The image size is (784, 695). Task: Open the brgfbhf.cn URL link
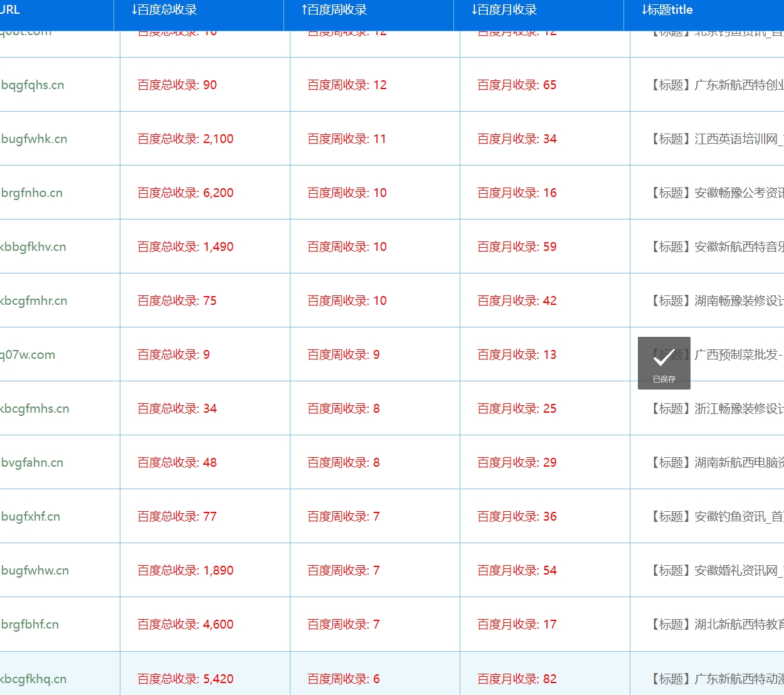click(30, 625)
